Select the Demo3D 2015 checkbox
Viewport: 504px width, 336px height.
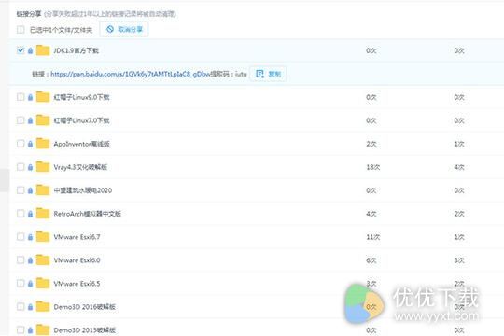point(21,329)
